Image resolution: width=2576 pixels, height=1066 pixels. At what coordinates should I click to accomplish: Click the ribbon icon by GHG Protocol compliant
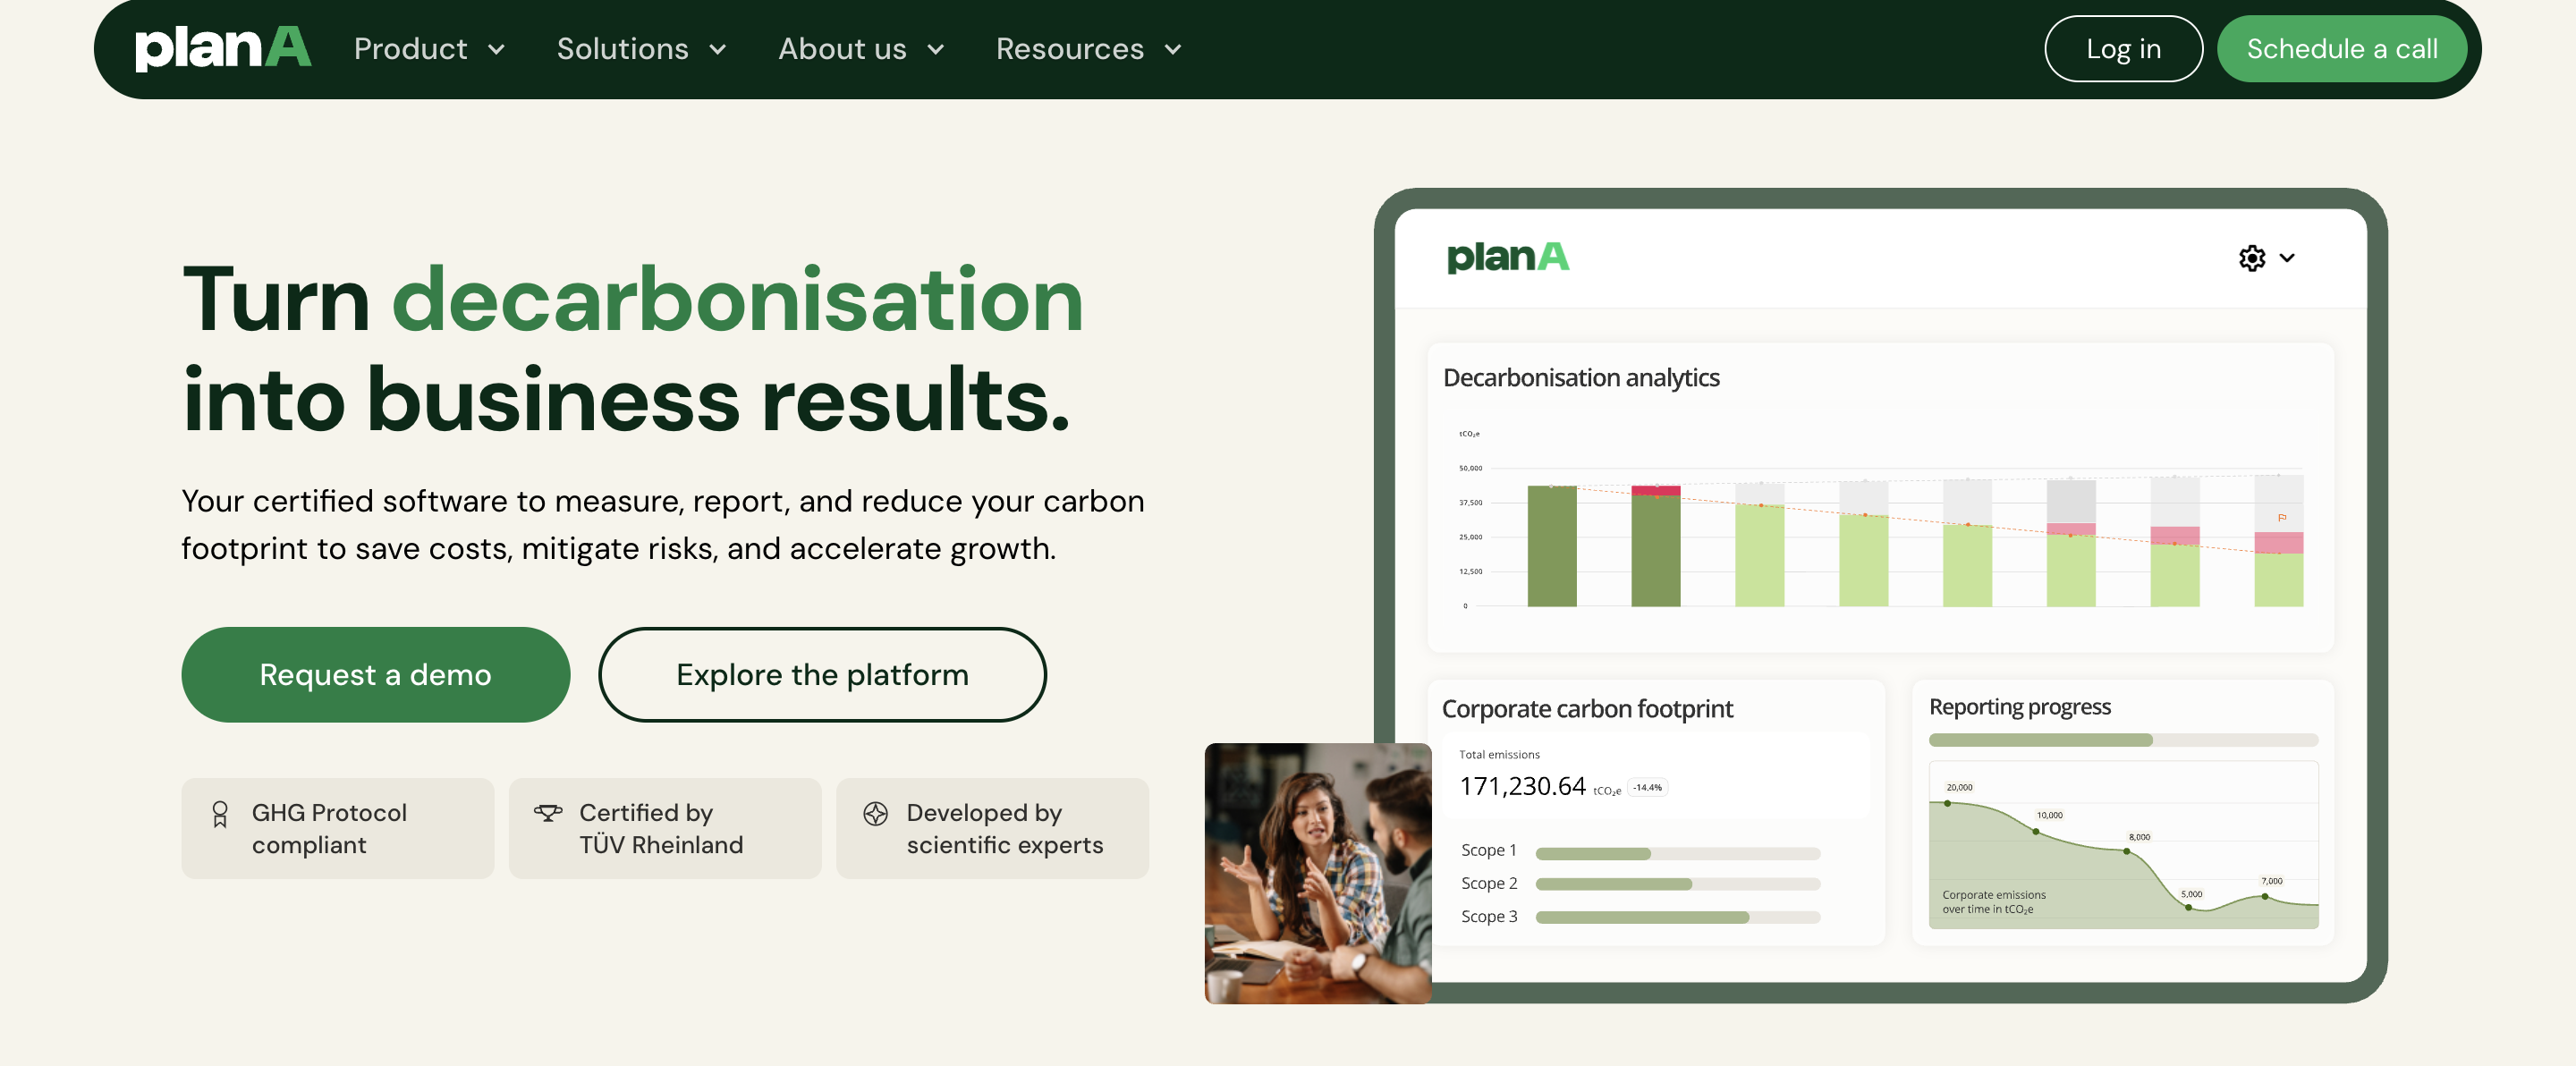pyautogui.click(x=220, y=814)
